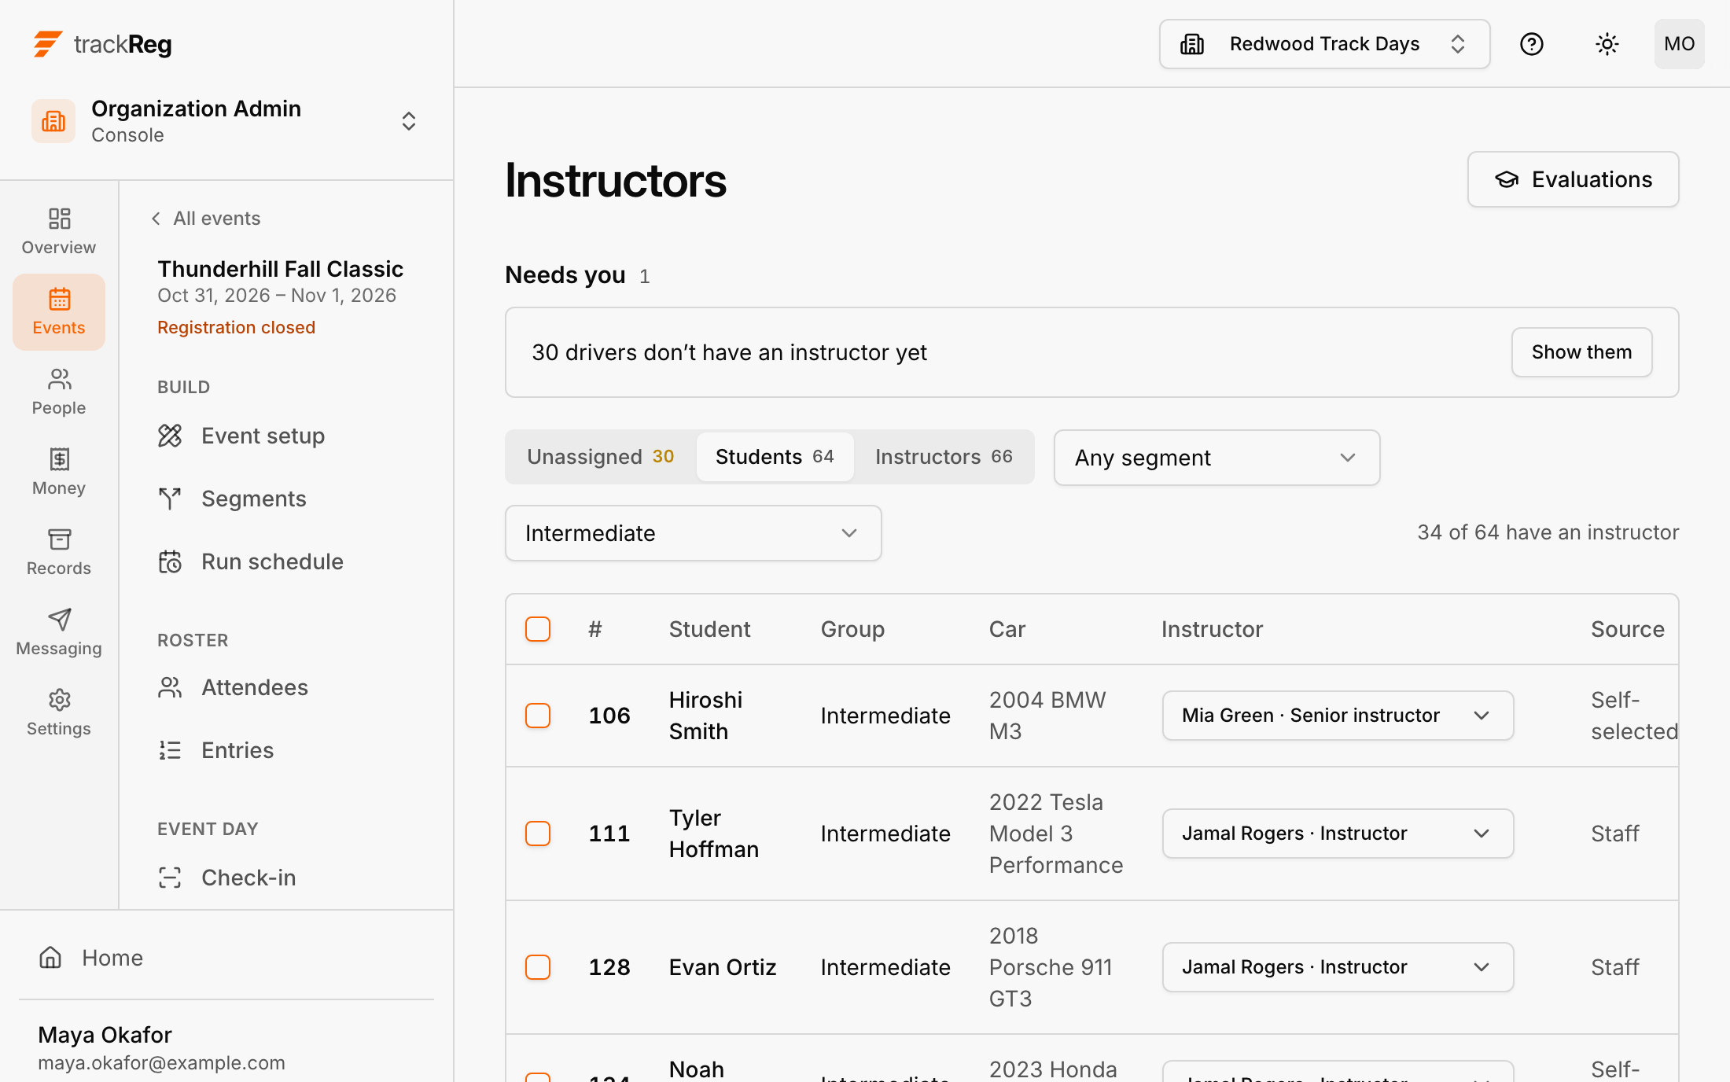The height and width of the screenshot is (1082, 1730).
Task: Open the Records archive
Action: (x=59, y=552)
